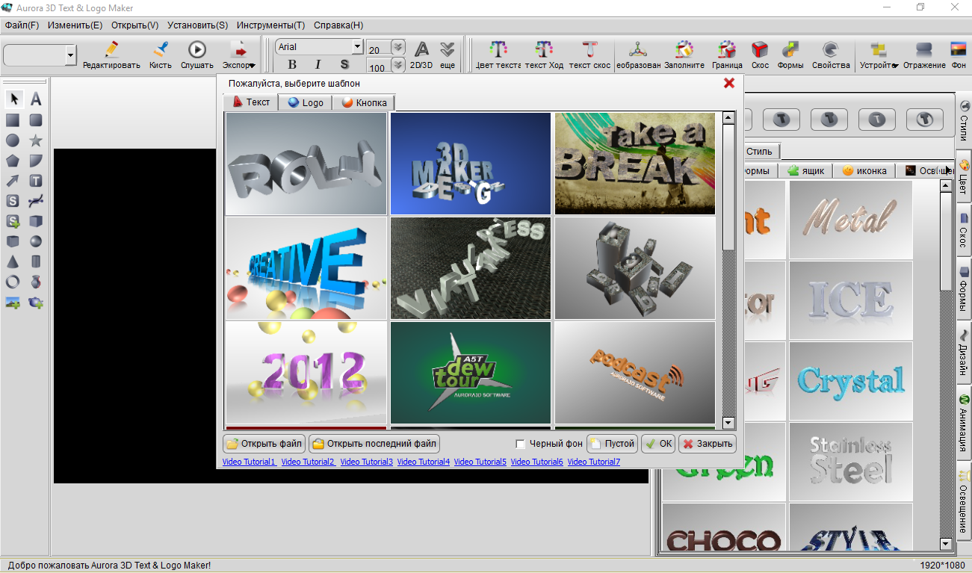Viewport: 972px width, 573px height.
Task: Click the Слушать play button icon
Action: click(197, 50)
